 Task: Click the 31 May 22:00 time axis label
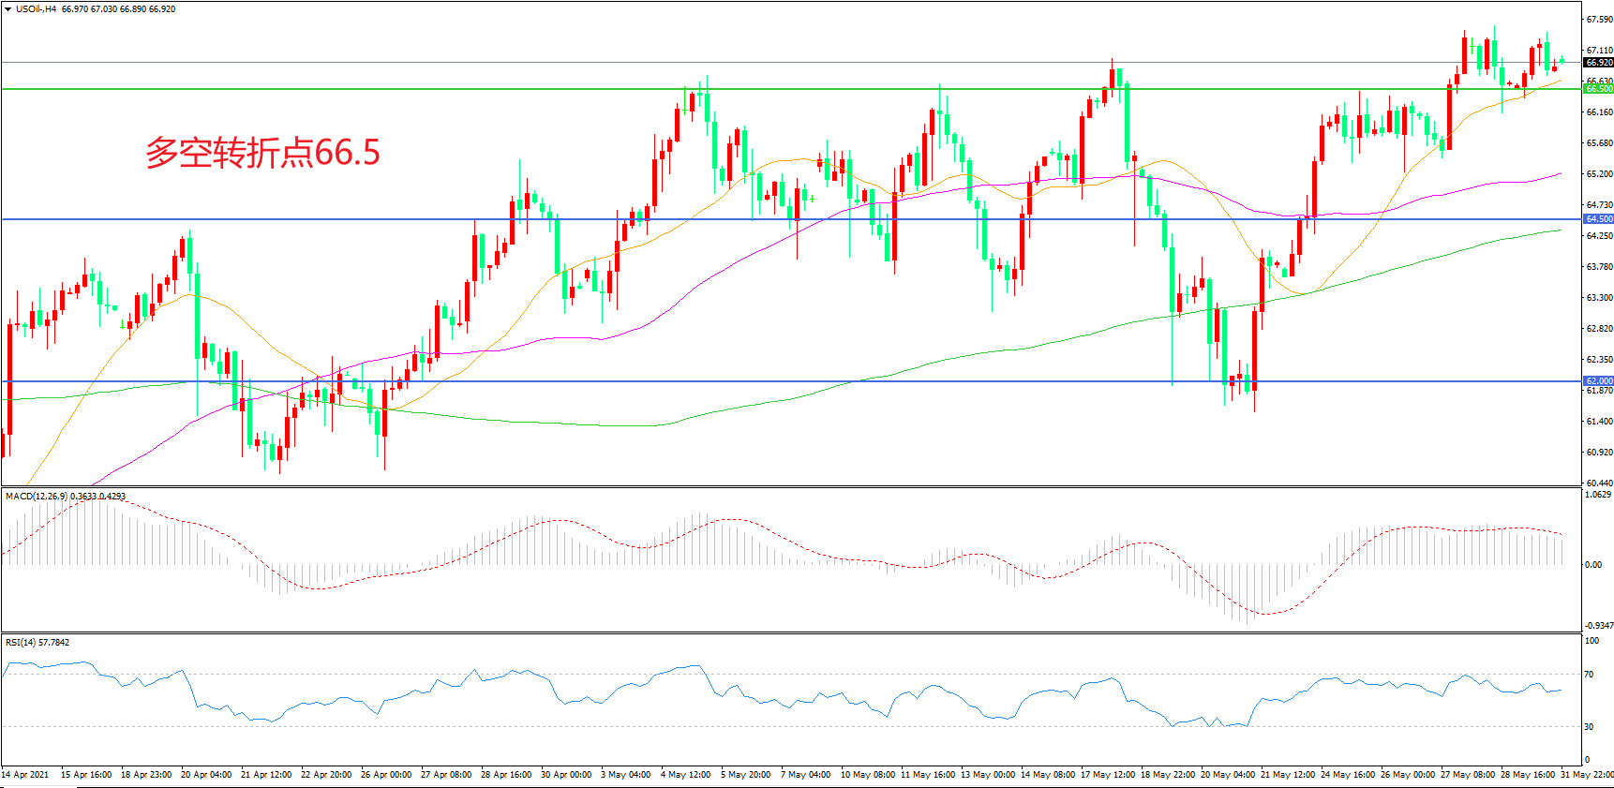tap(1587, 775)
